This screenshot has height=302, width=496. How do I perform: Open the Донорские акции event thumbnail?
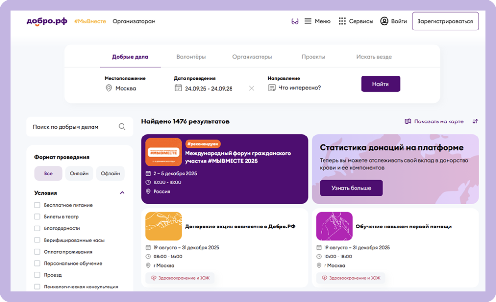coord(164,226)
